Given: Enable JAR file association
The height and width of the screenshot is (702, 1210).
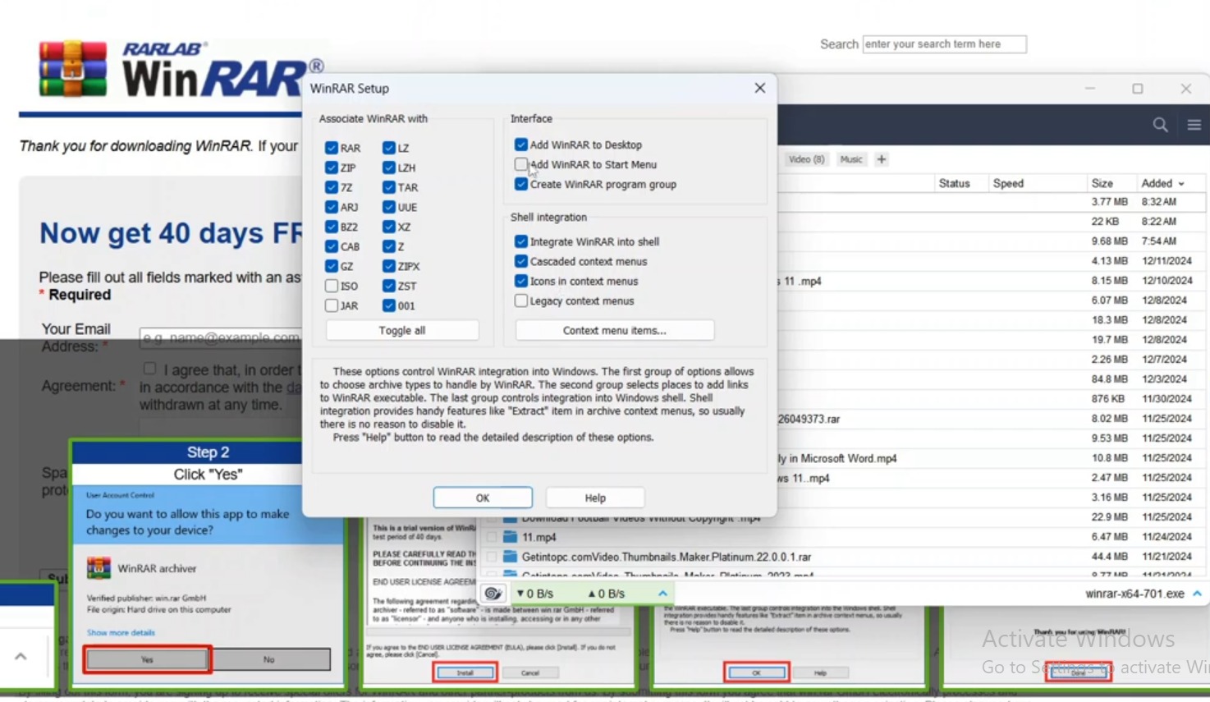Looking at the screenshot, I should (x=332, y=305).
